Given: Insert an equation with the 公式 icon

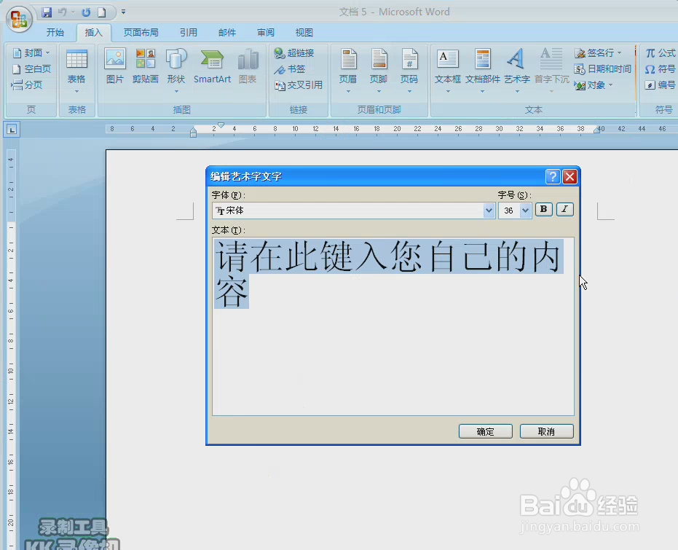Looking at the screenshot, I should click(659, 52).
